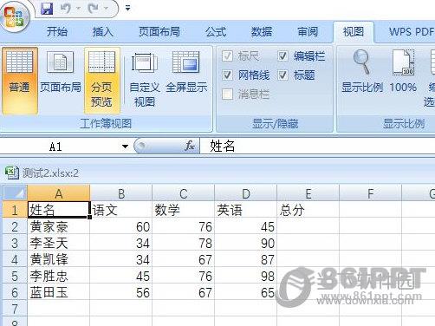This screenshot has width=435, height=326.
Task: Open 自定义视图 custom views
Action: 145,80
